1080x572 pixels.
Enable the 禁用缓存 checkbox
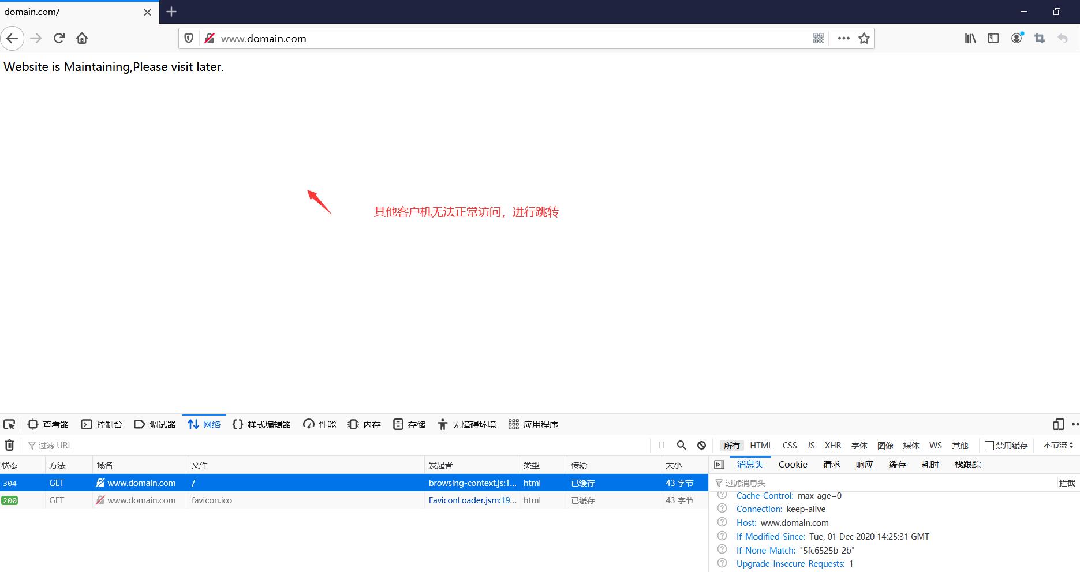[989, 445]
